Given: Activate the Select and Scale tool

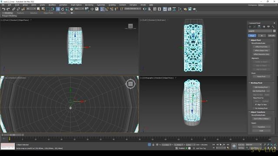Looking at the screenshot, I should click(67, 9).
